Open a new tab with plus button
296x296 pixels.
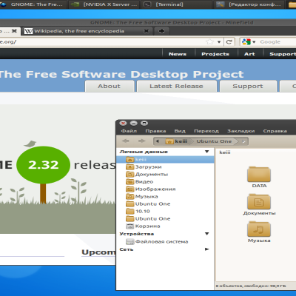click(161, 31)
